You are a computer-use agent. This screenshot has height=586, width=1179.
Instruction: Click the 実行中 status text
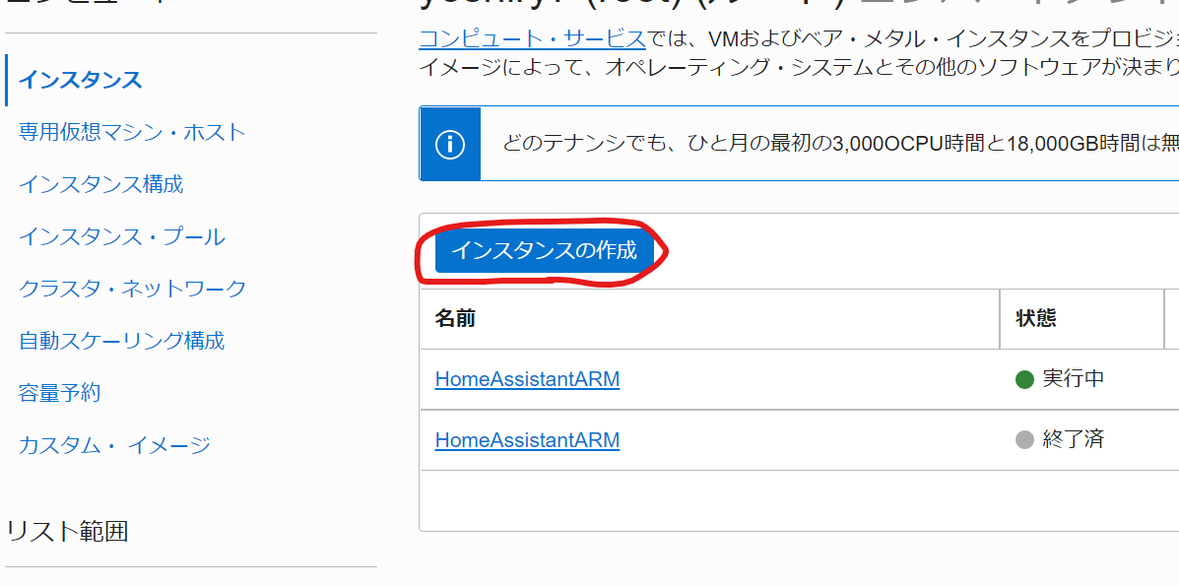point(1073,379)
